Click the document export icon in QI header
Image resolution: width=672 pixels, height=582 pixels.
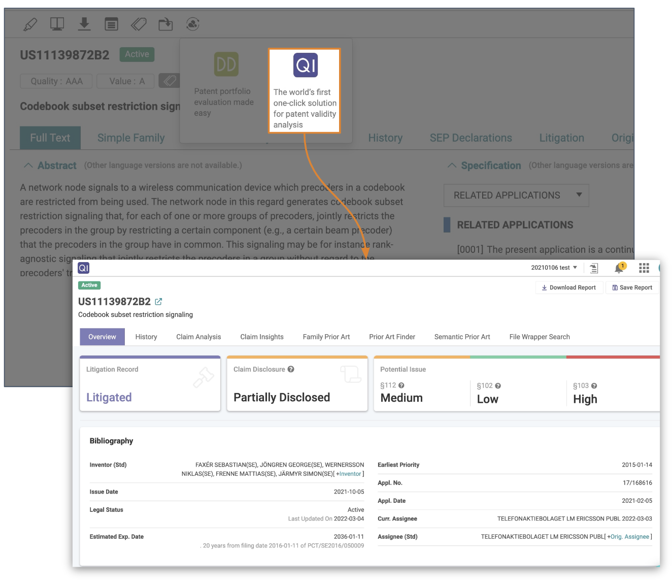pos(594,268)
